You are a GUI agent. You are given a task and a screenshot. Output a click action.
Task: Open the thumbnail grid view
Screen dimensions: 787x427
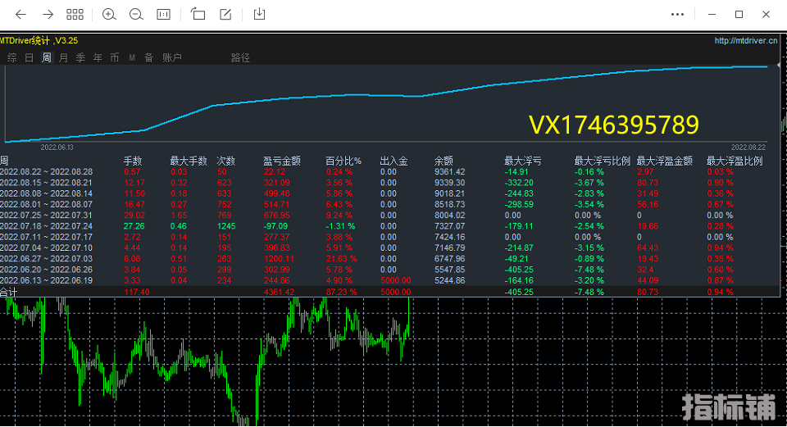point(75,14)
